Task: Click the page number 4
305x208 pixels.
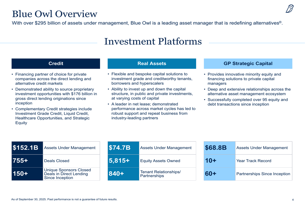Action: coord(292,200)
